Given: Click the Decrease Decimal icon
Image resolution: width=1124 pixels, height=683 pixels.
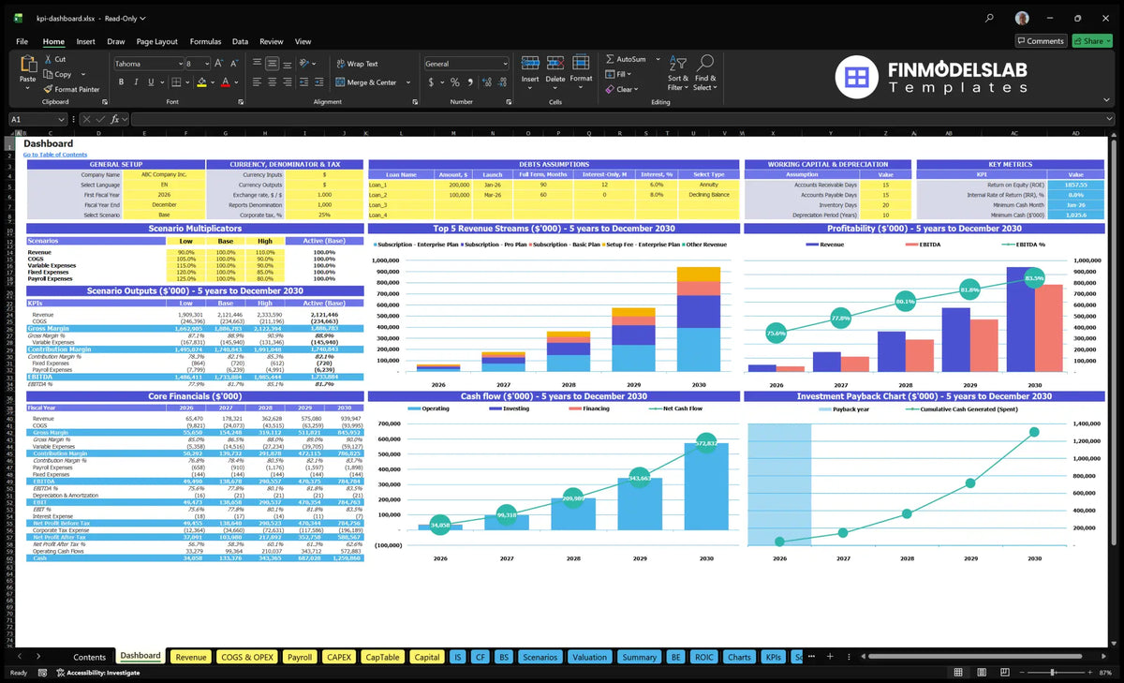Looking at the screenshot, I should tap(500, 82).
